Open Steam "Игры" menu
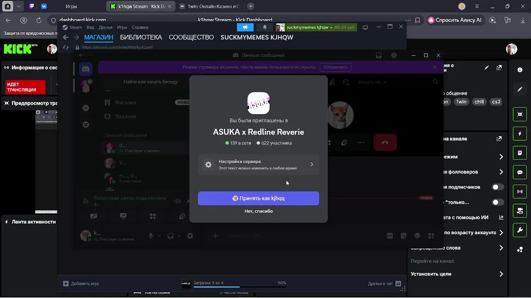 coord(122,27)
